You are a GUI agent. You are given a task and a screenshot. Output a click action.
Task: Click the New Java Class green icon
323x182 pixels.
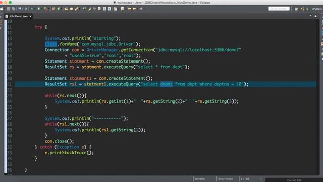coord(59,9)
